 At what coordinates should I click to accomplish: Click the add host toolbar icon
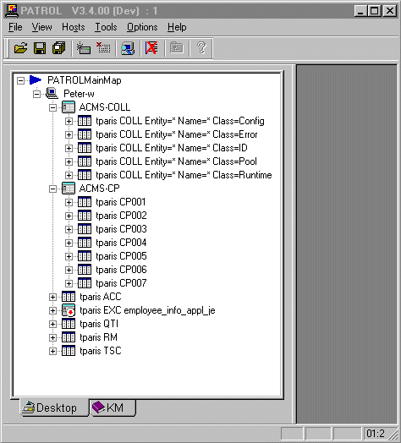tap(84, 48)
